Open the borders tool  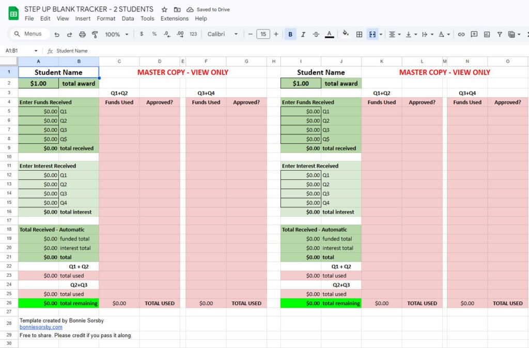360,34
